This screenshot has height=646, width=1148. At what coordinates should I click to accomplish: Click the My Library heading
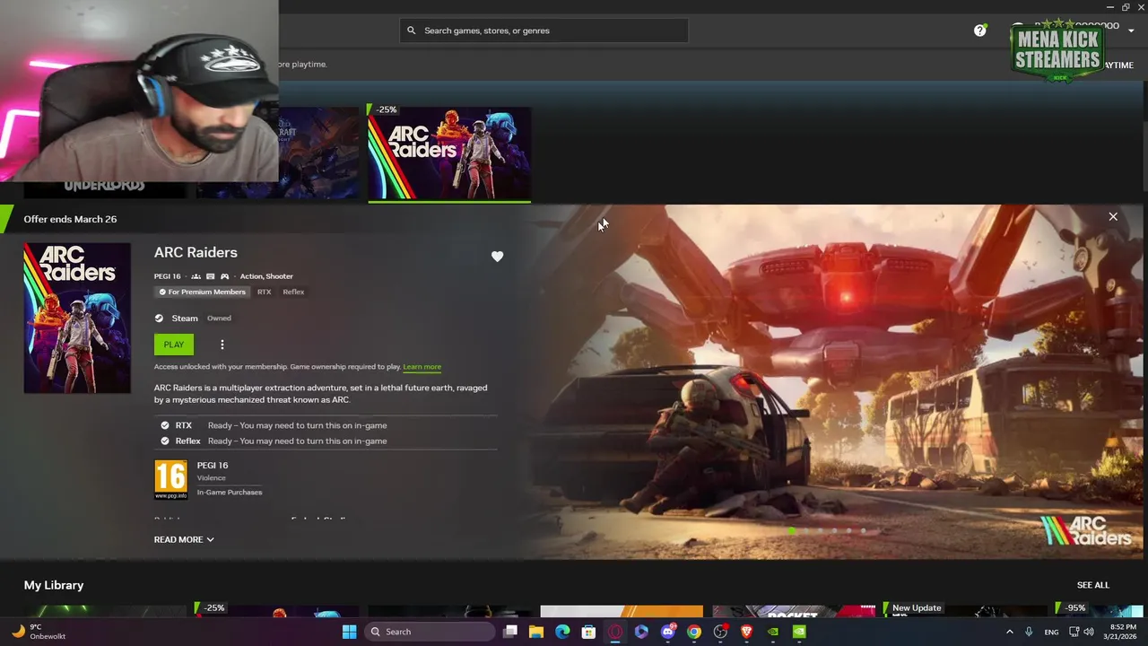tap(54, 585)
